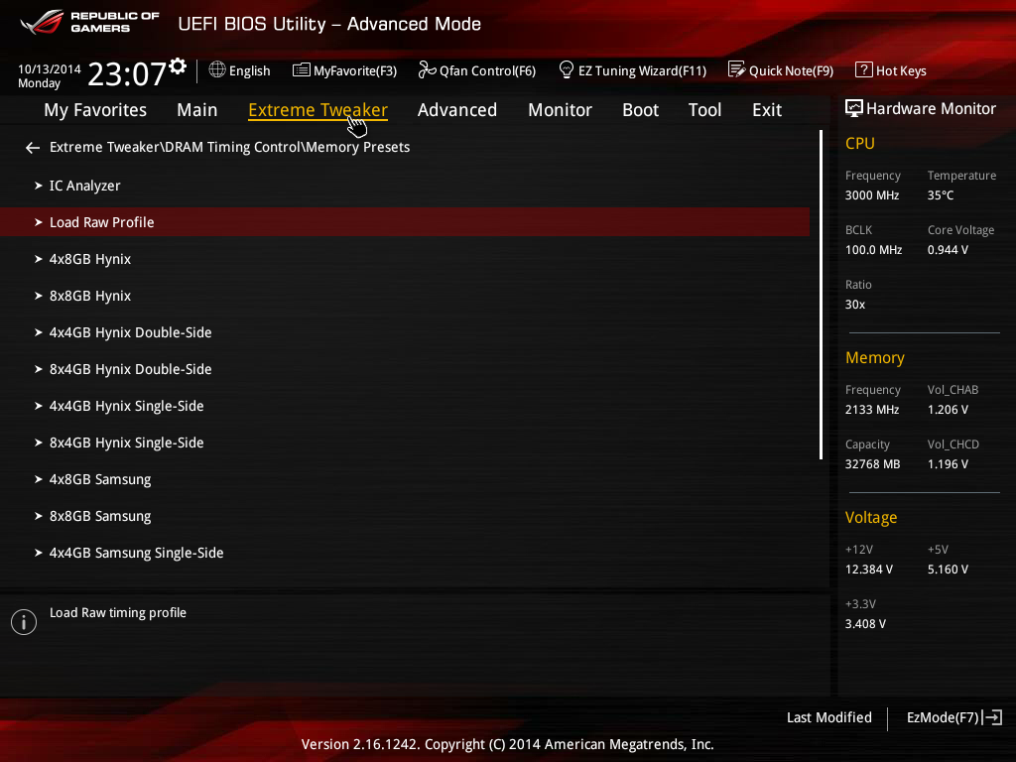Expand the 4x4GB Hynix Double-Side arrow
1016x762 pixels.
(39, 332)
